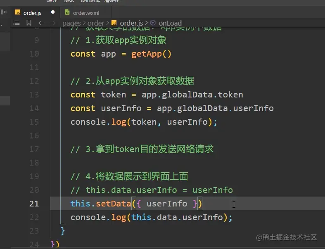The height and width of the screenshot is (249, 325).
Task: Click the commented this.data.userInfo line
Action: point(152,190)
